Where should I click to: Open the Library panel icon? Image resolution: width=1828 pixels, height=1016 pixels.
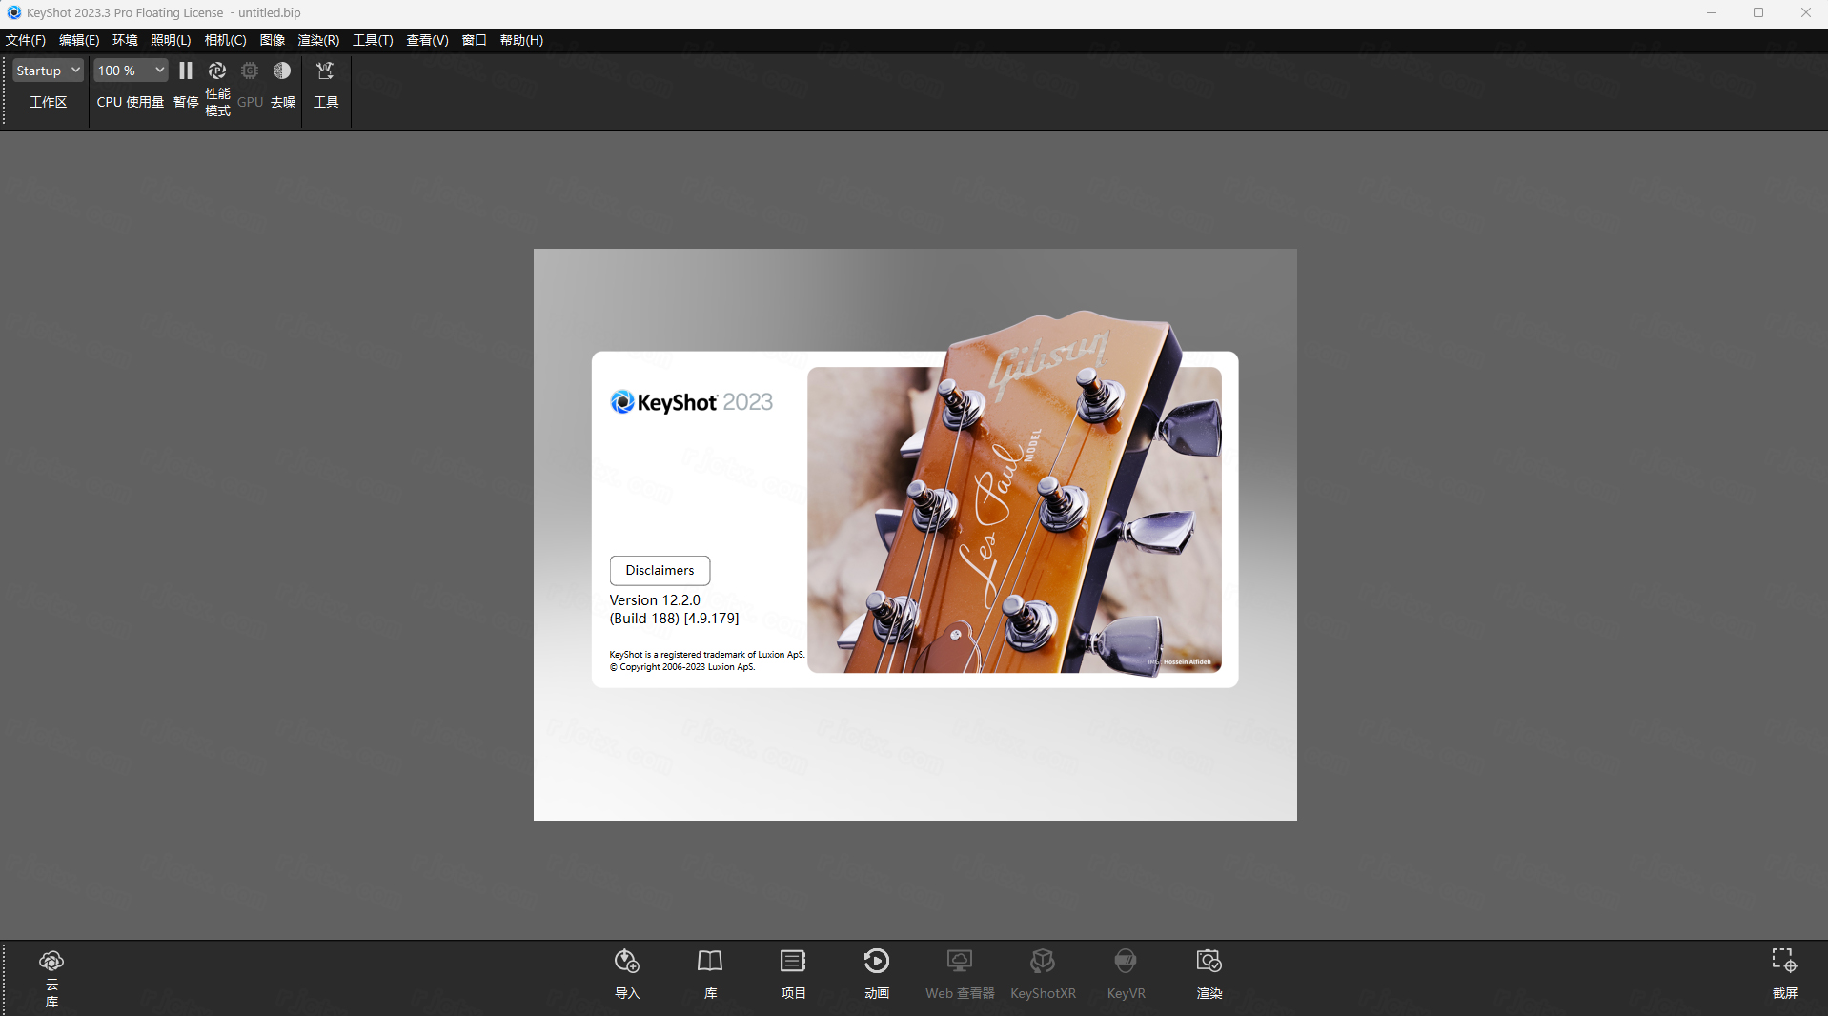[x=710, y=961]
